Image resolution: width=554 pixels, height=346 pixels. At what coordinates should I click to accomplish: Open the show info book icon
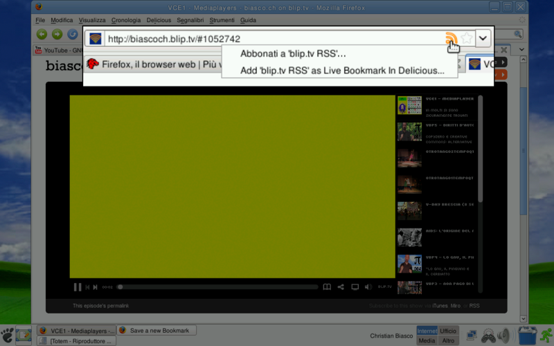point(327,287)
